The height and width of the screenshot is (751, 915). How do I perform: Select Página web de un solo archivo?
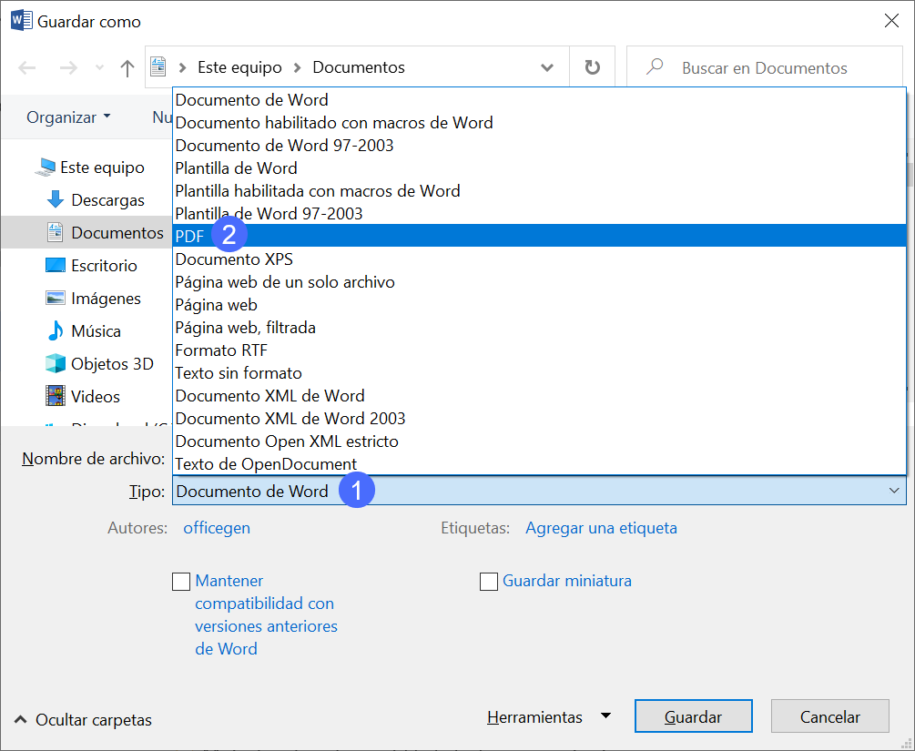coord(539,281)
